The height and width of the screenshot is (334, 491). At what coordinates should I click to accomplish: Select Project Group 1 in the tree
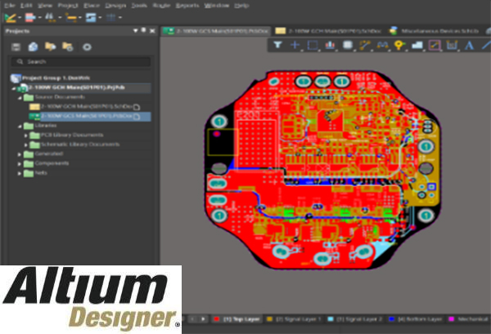pyautogui.click(x=56, y=78)
